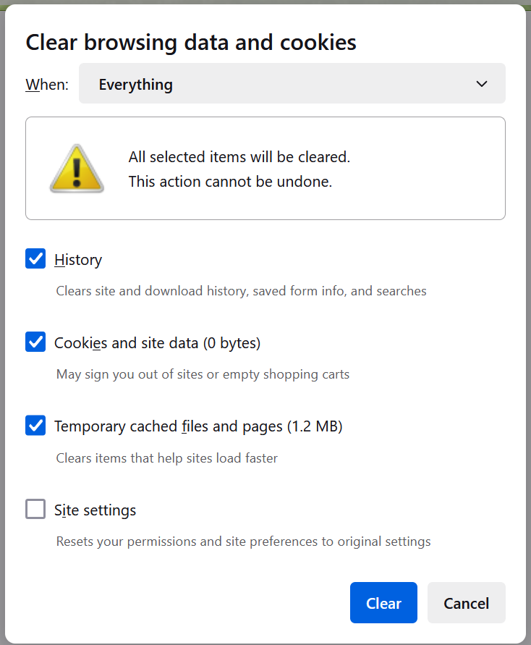Expand the When dropdown chevron arrow
This screenshot has height=645, width=531.
(481, 84)
